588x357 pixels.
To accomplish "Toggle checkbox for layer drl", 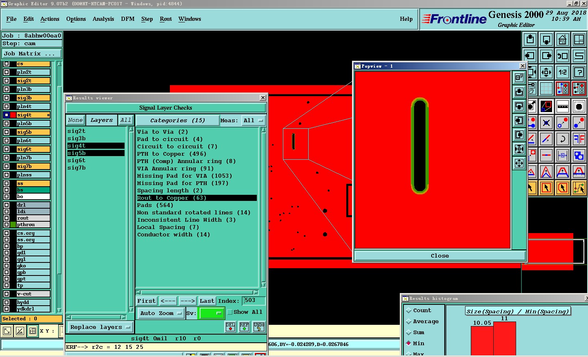I will coord(7,205).
